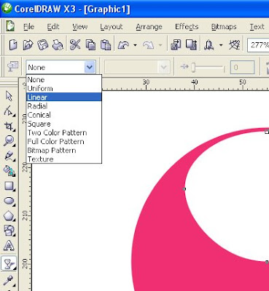Screen dimensions: 269x291
Task: Select the Polygon tool
Action: tap(9, 216)
